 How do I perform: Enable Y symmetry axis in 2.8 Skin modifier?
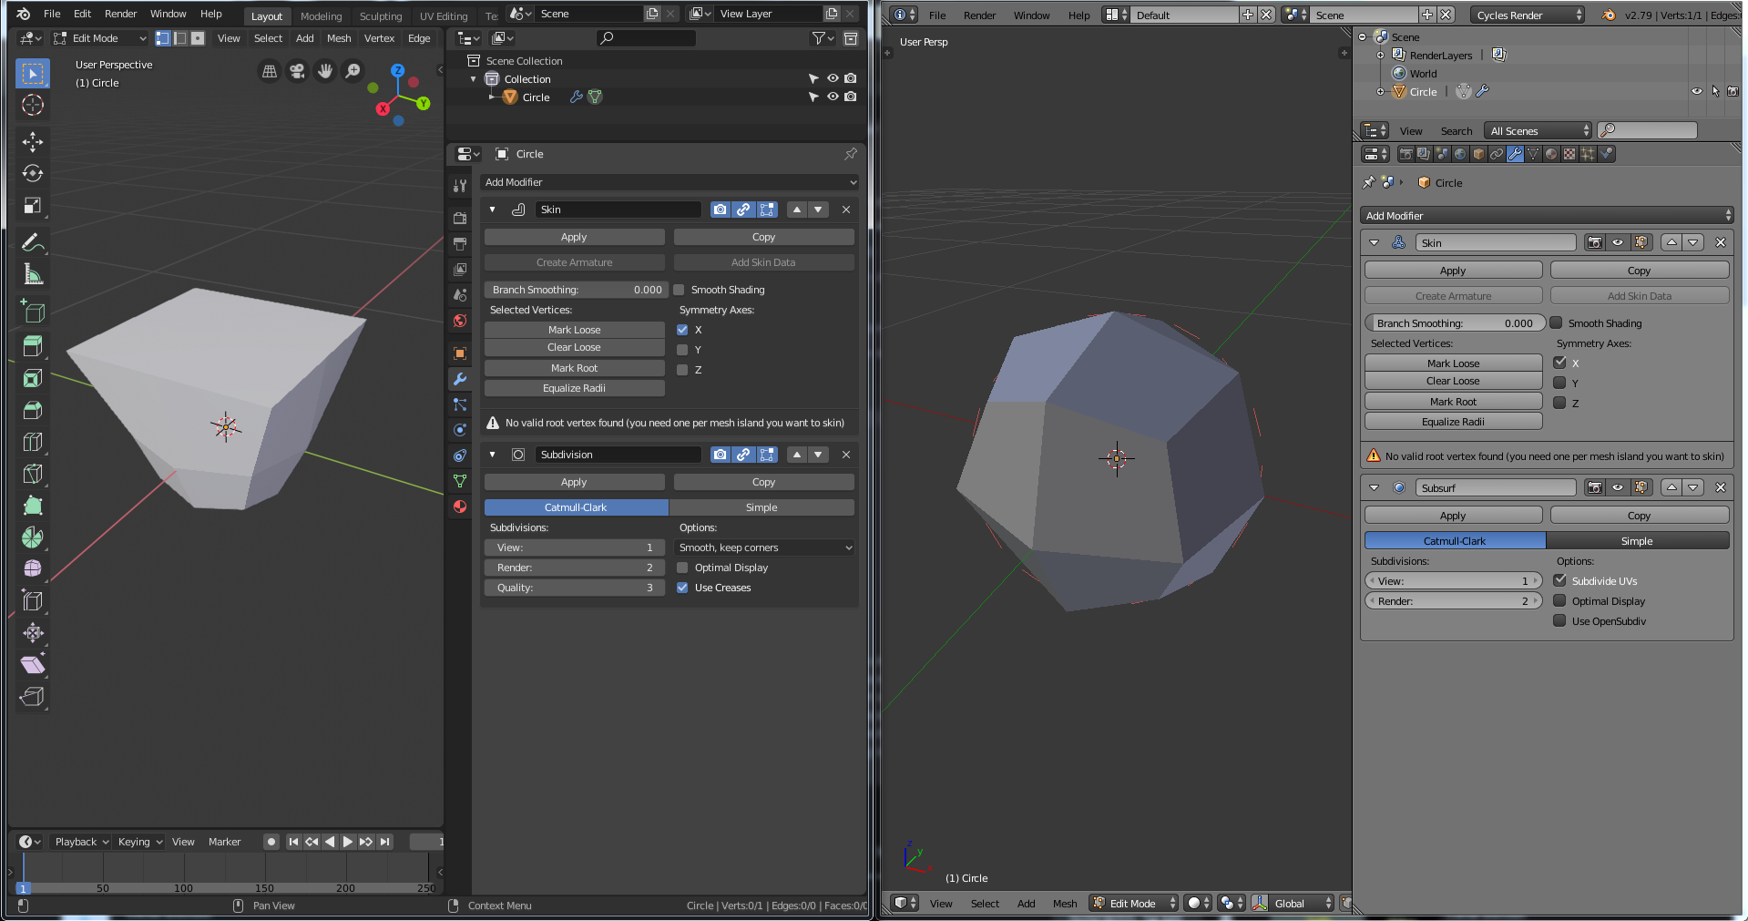point(682,350)
